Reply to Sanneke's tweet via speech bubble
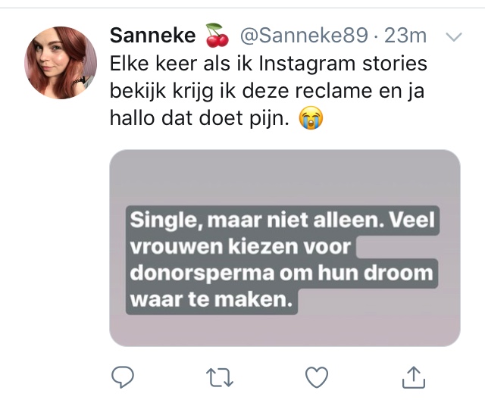 [x=123, y=377]
